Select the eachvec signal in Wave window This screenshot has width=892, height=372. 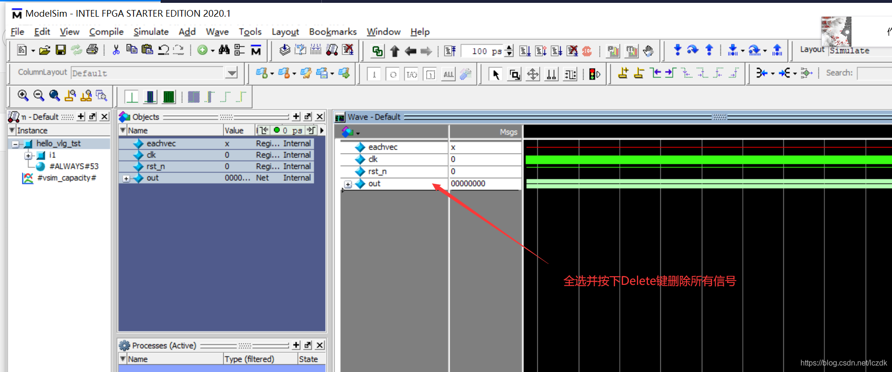tap(382, 147)
